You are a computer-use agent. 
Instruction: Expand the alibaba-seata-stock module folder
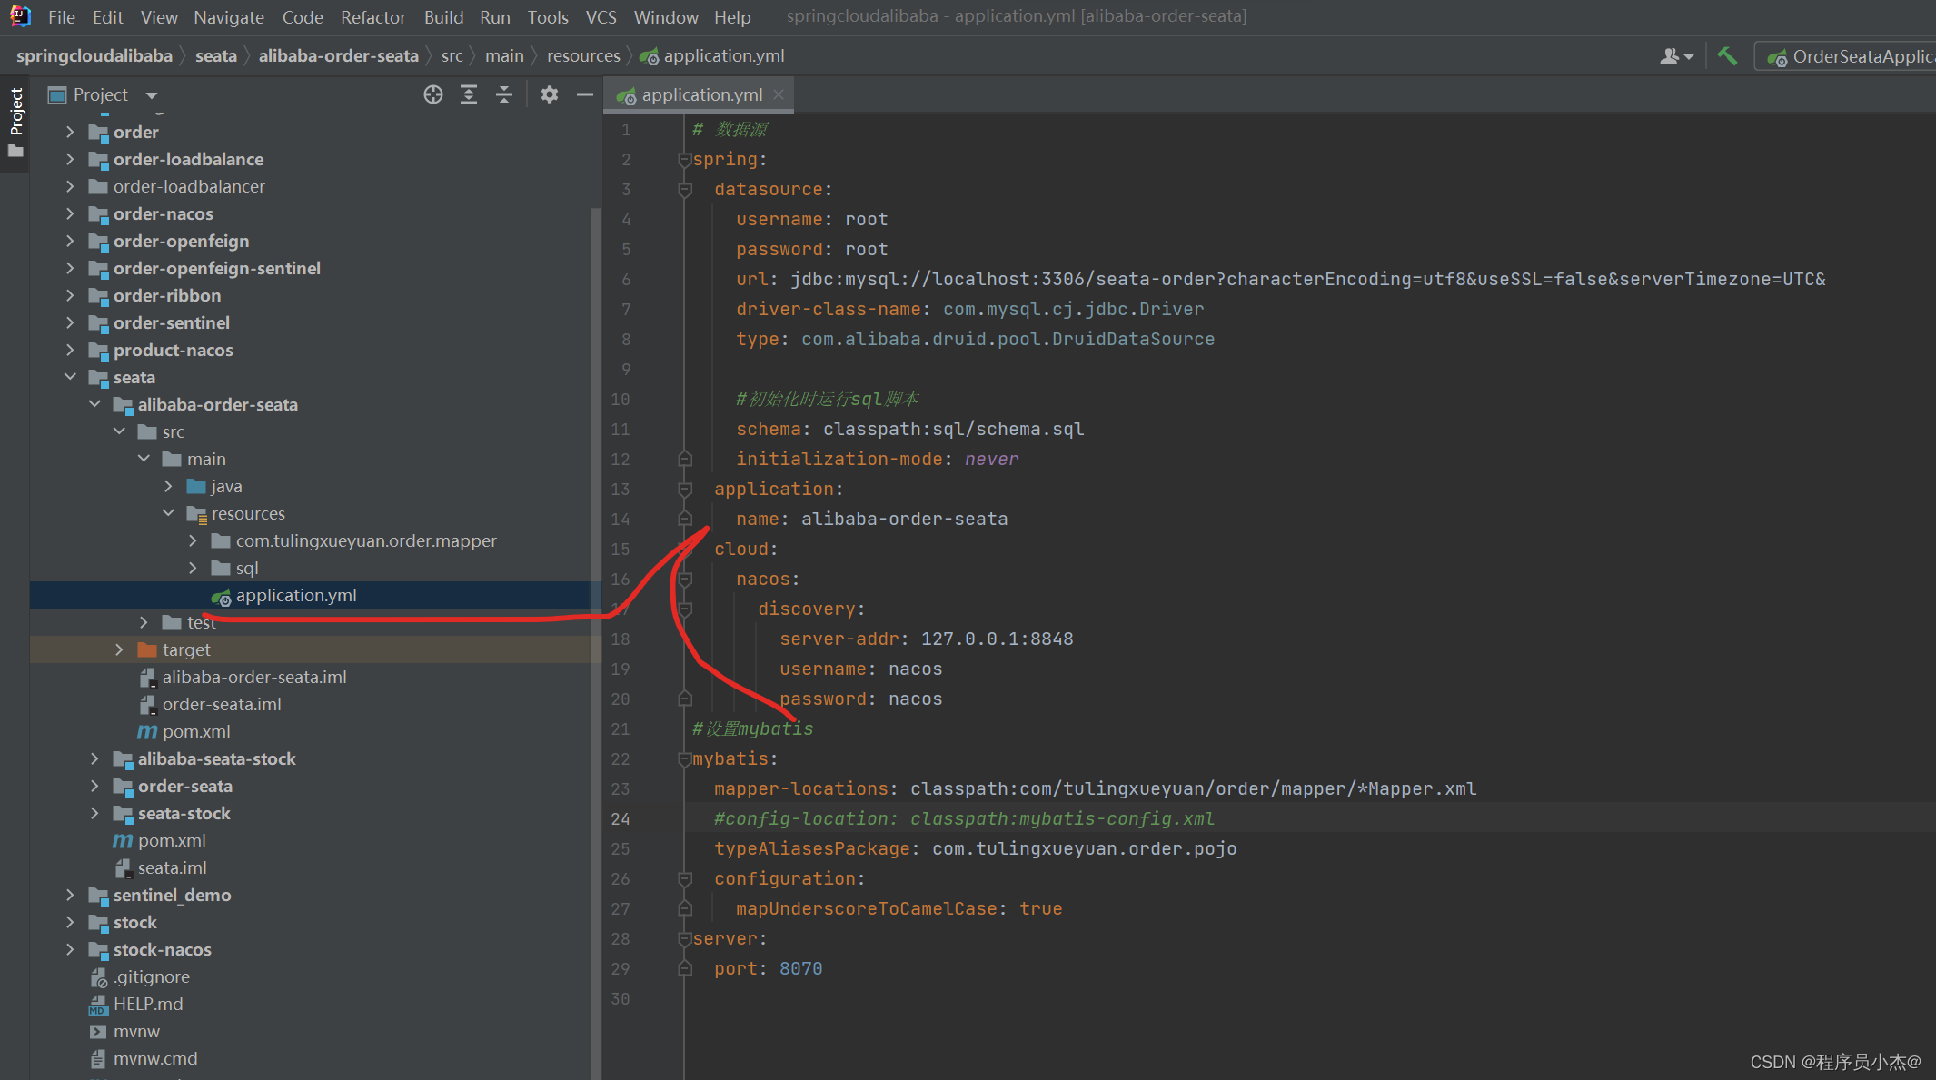[x=94, y=758]
